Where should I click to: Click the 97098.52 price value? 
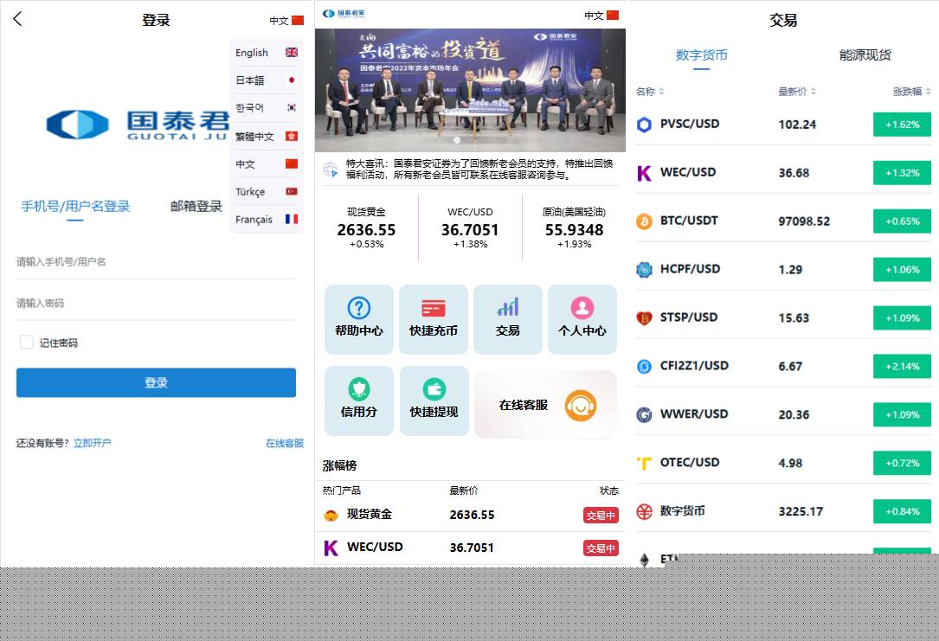(x=804, y=221)
